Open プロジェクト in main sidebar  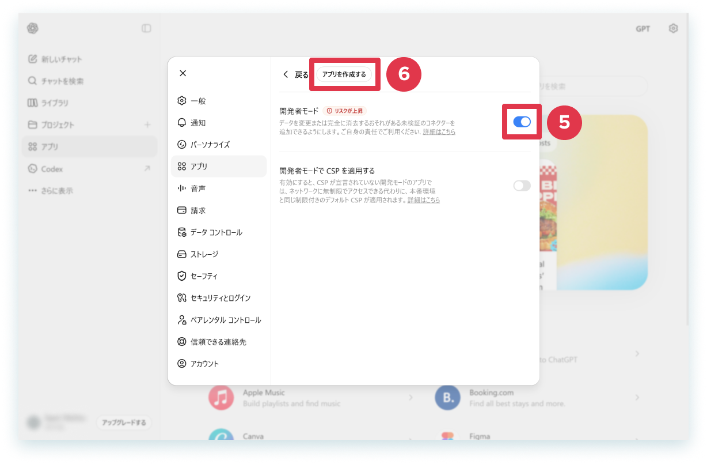[89, 125]
